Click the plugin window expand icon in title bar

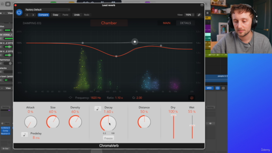point(202,5)
